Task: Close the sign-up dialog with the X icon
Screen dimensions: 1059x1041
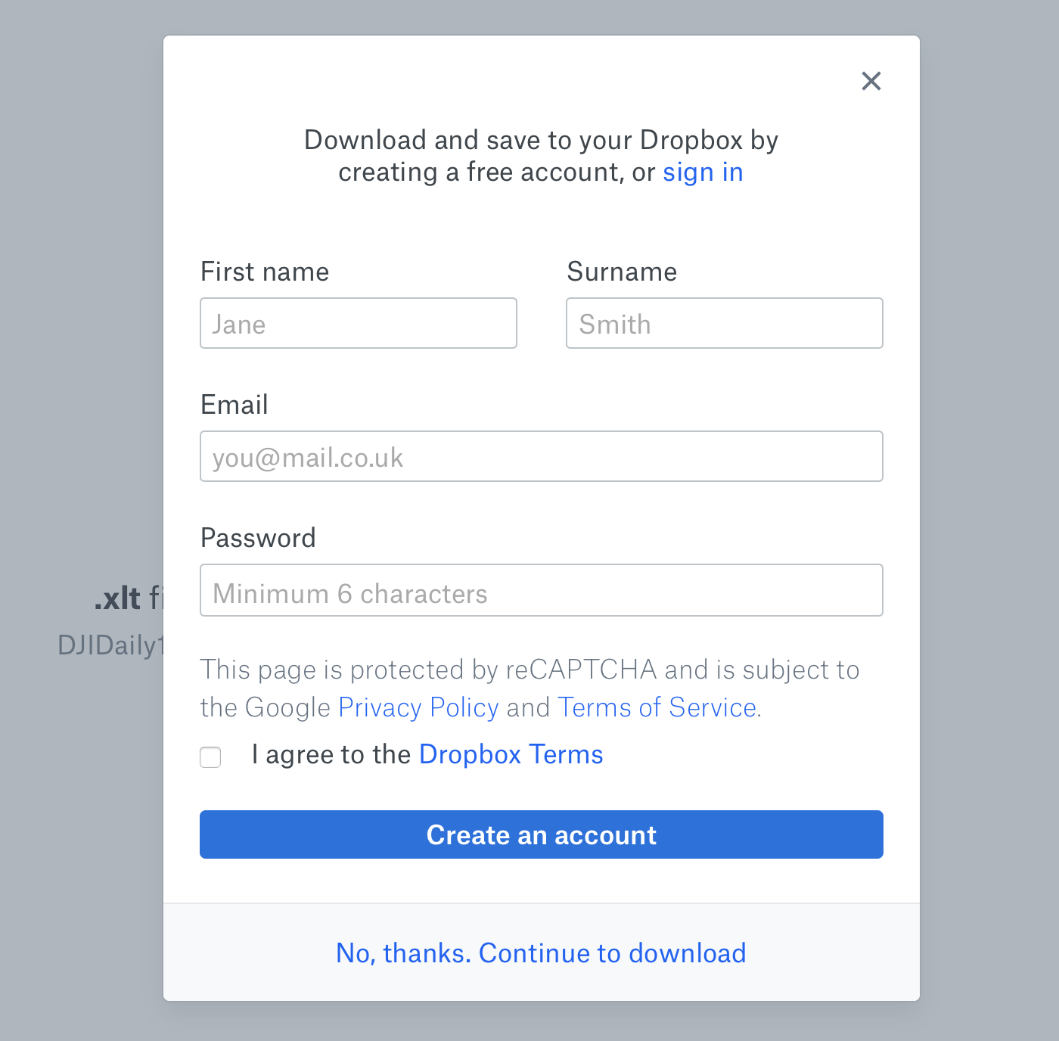Action: [x=871, y=81]
